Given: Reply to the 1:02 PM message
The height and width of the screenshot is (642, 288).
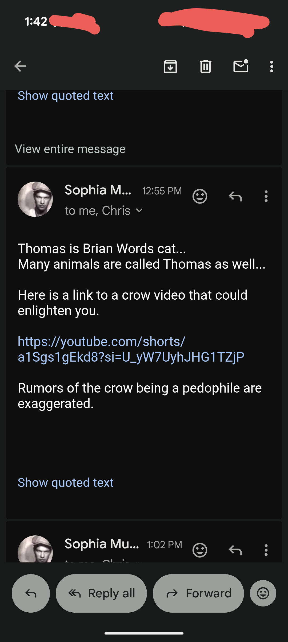Looking at the screenshot, I should click(x=235, y=550).
